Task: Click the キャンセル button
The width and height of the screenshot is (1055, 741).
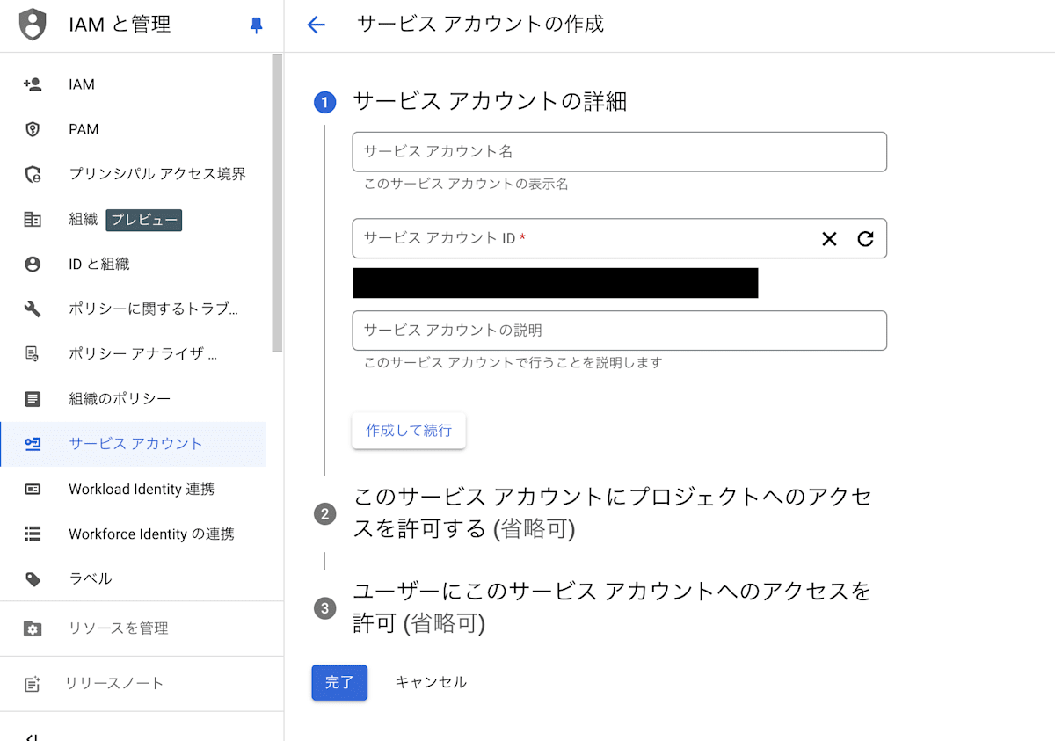Action: (x=431, y=682)
